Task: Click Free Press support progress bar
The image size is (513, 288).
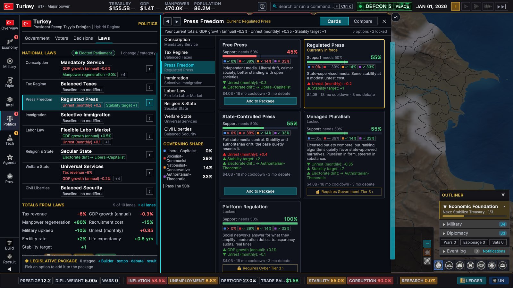Action: [260, 56]
